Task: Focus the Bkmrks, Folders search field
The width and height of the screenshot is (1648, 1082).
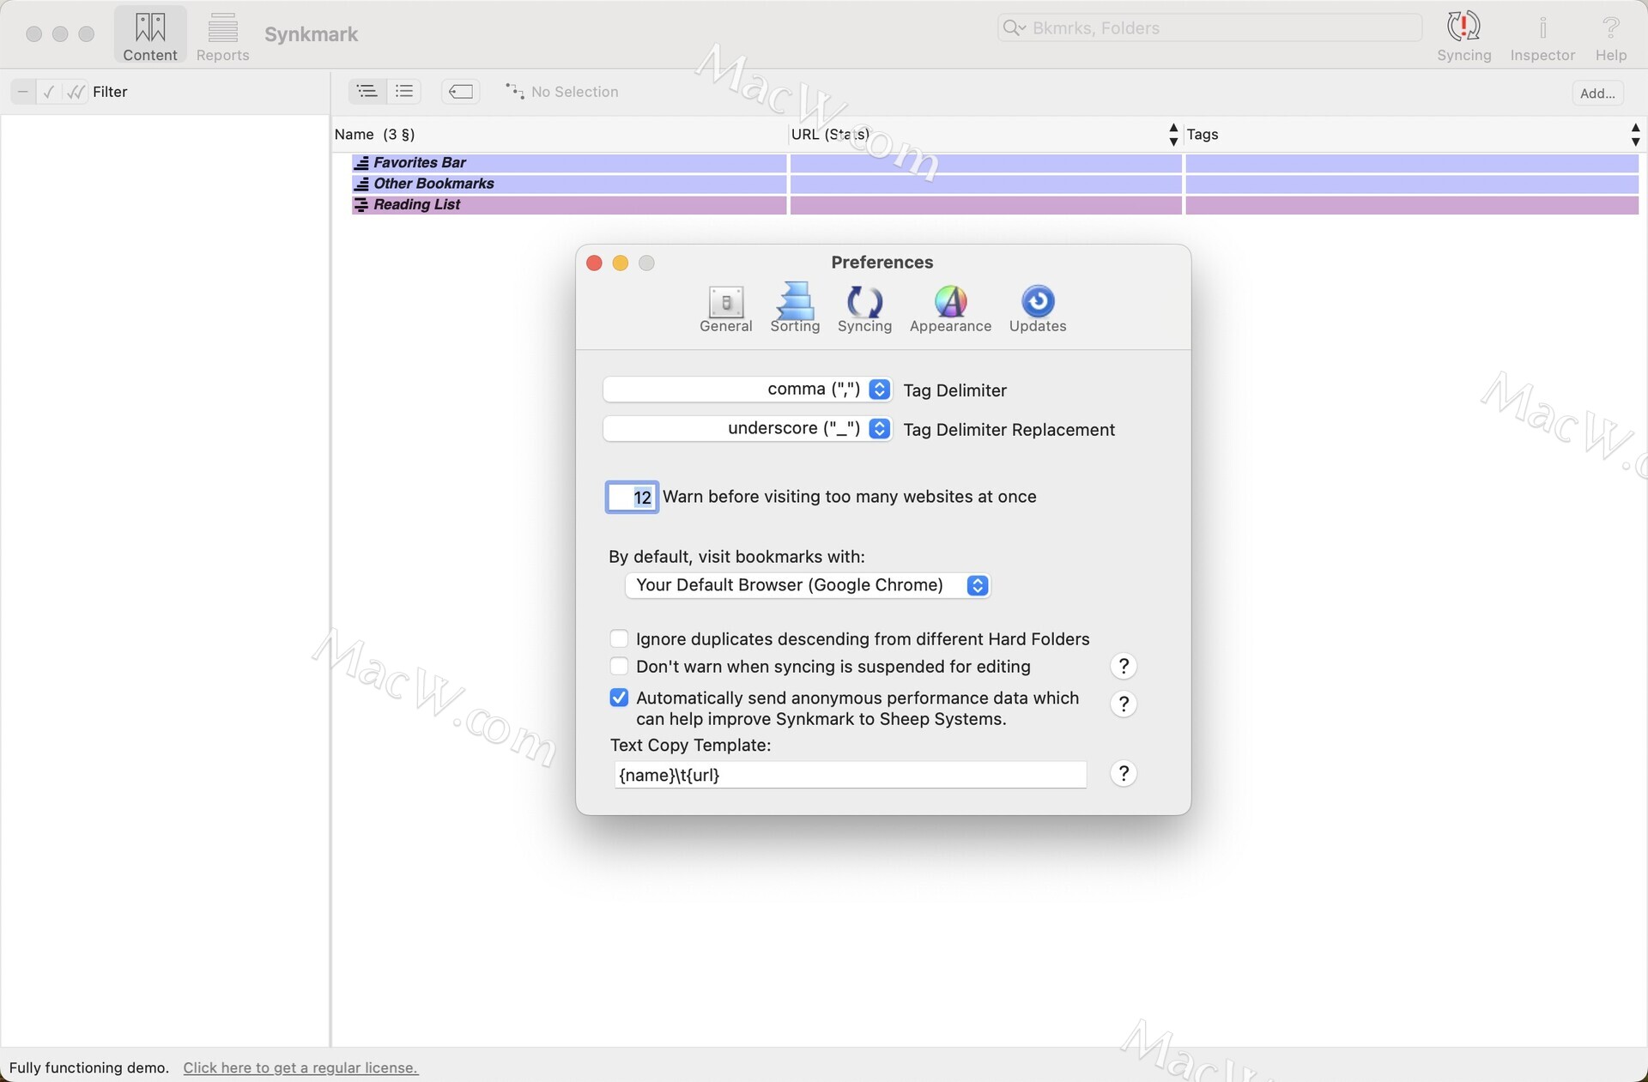Action: click(x=1209, y=27)
